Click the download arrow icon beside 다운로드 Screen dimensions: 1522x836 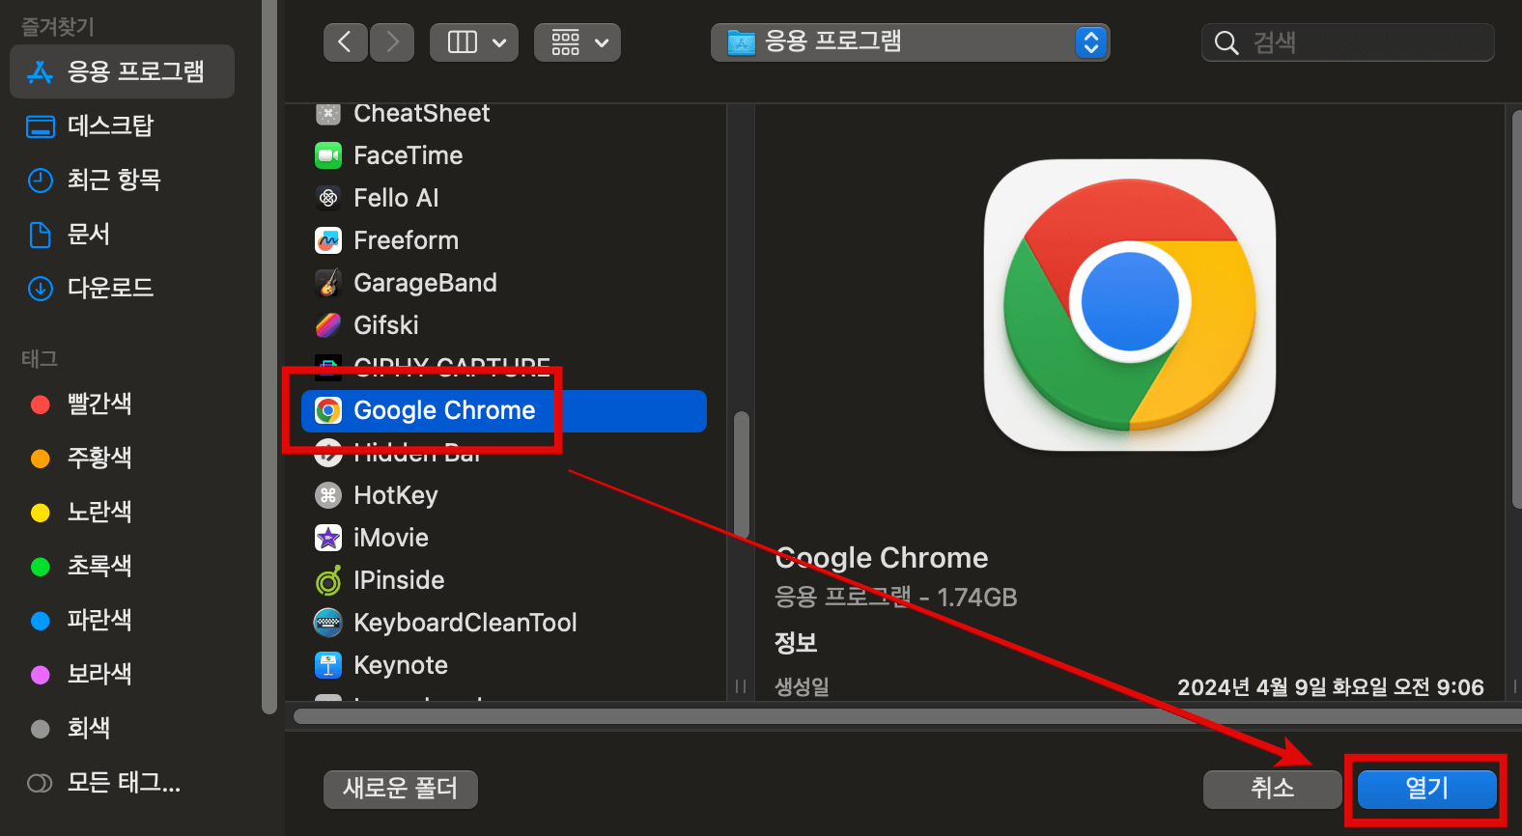click(x=41, y=289)
